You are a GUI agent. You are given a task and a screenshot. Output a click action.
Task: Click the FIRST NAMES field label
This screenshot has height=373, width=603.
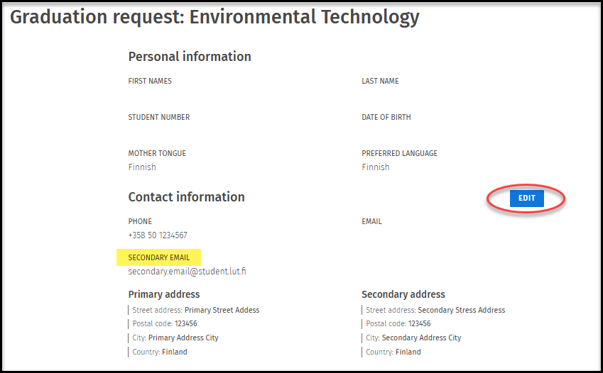150,81
